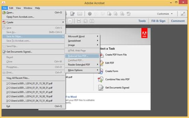Click the fit one full page icon
Viewport: 189px width, 118px height.
point(86,21)
